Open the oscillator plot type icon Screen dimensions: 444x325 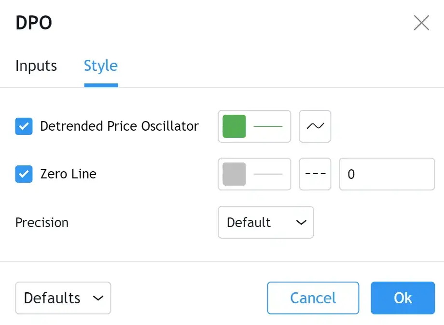(315, 126)
